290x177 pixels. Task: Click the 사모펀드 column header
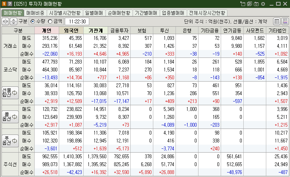(x=255, y=30)
